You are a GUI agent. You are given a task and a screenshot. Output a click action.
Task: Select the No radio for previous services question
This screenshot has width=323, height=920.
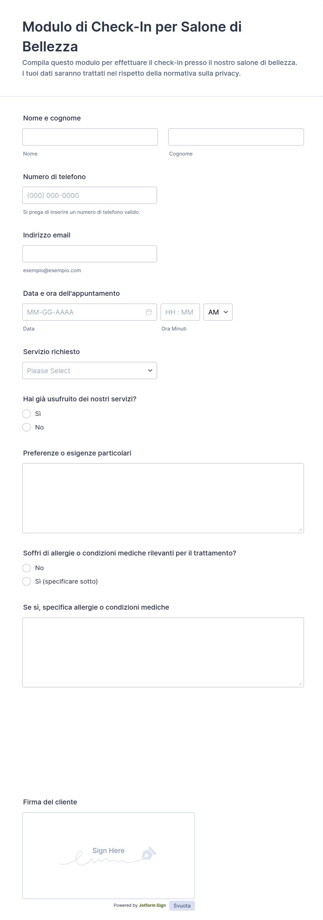point(26,427)
